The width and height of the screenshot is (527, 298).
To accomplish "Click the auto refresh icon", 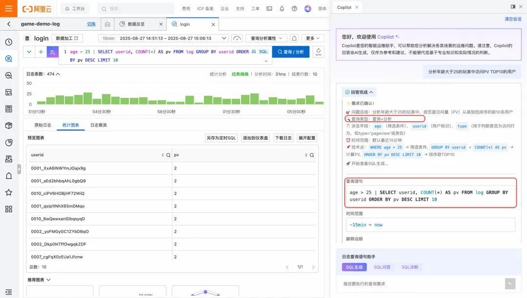I will click(x=318, y=52).
